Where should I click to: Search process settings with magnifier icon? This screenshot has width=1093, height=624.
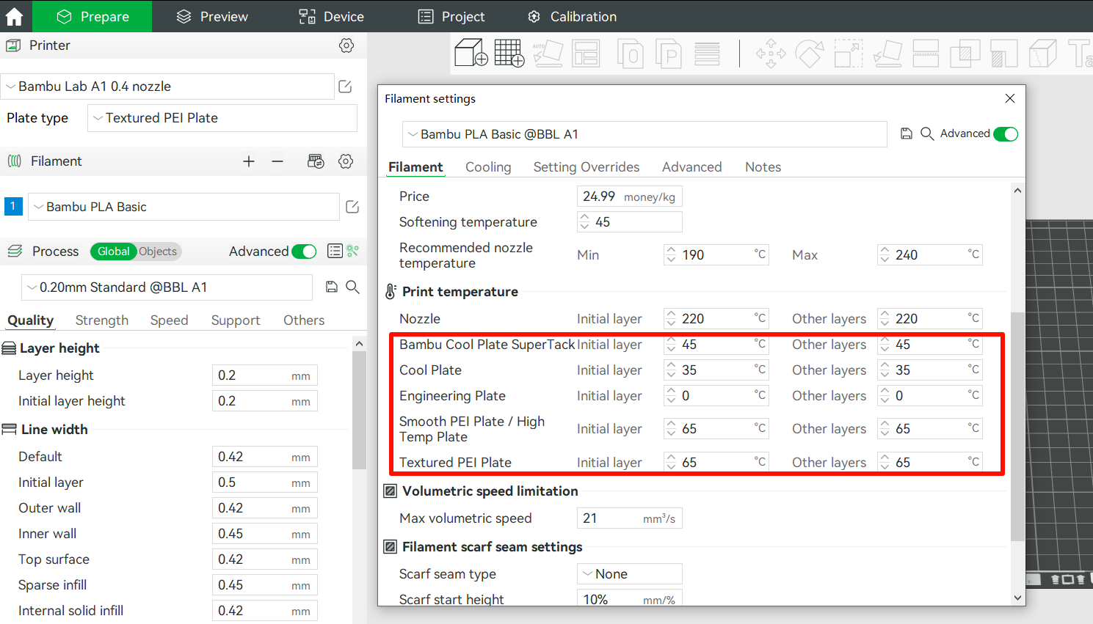[x=352, y=287]
